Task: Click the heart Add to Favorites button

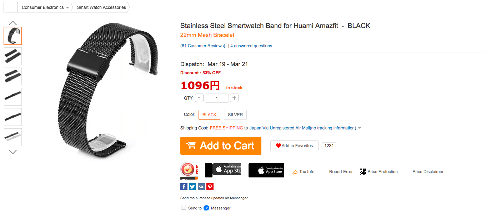Action: click(294, 146)
